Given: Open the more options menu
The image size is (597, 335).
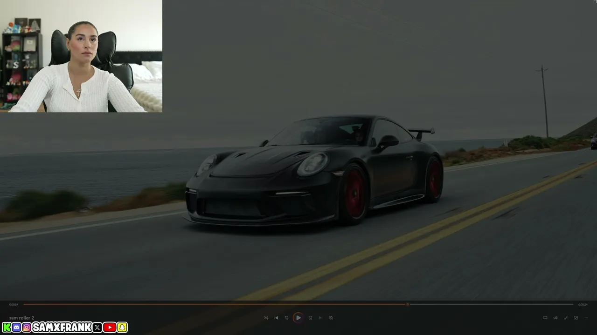Looking at the screenshot, I should 586,318.
